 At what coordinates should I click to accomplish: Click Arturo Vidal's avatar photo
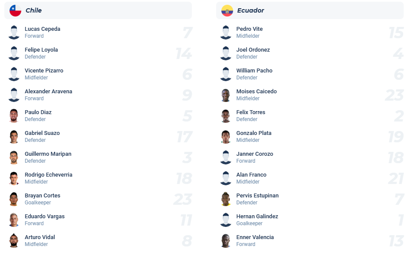[14, 241]
